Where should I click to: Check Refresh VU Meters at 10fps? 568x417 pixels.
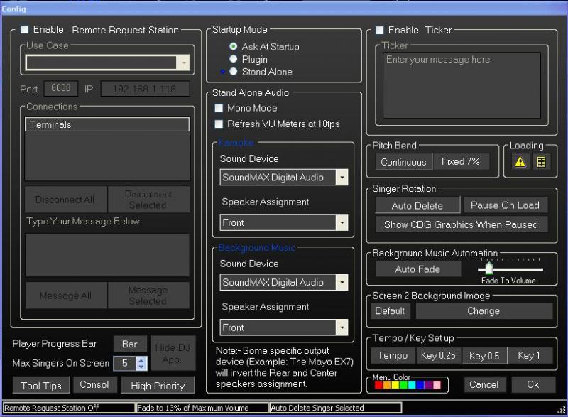click(x=219, y=124)
